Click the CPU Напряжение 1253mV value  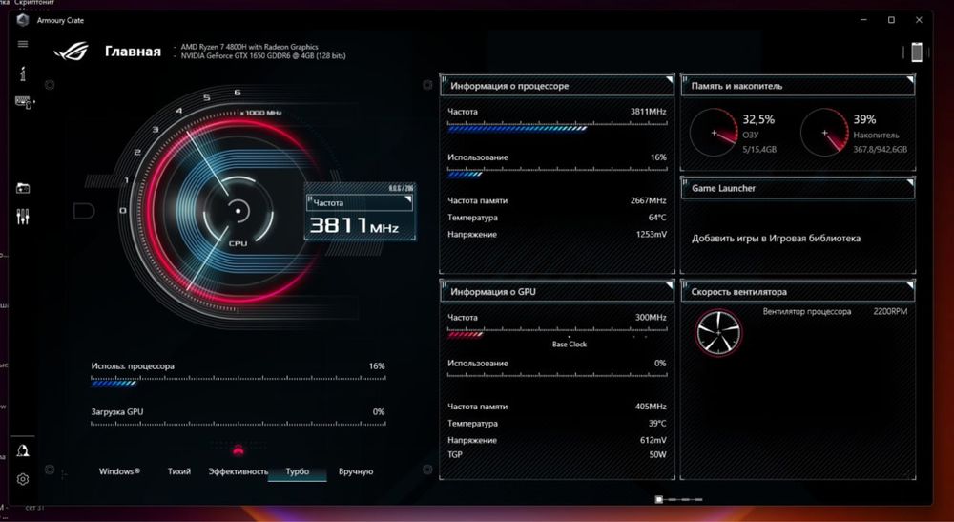[651, 234]
